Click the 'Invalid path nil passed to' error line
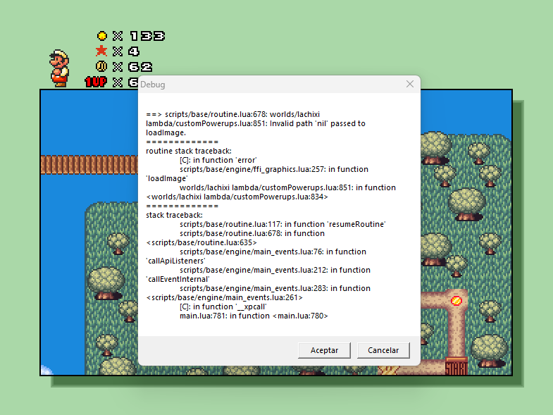Image resolution: width=553 pixels, height=415 pixels. point(256,123)
